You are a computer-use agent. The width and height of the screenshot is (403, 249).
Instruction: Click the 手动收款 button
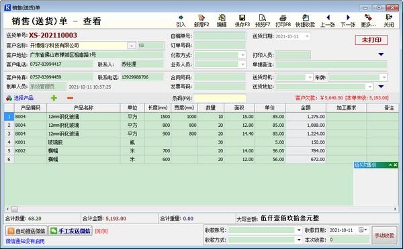pyautogui.click(x=384, y=235)
